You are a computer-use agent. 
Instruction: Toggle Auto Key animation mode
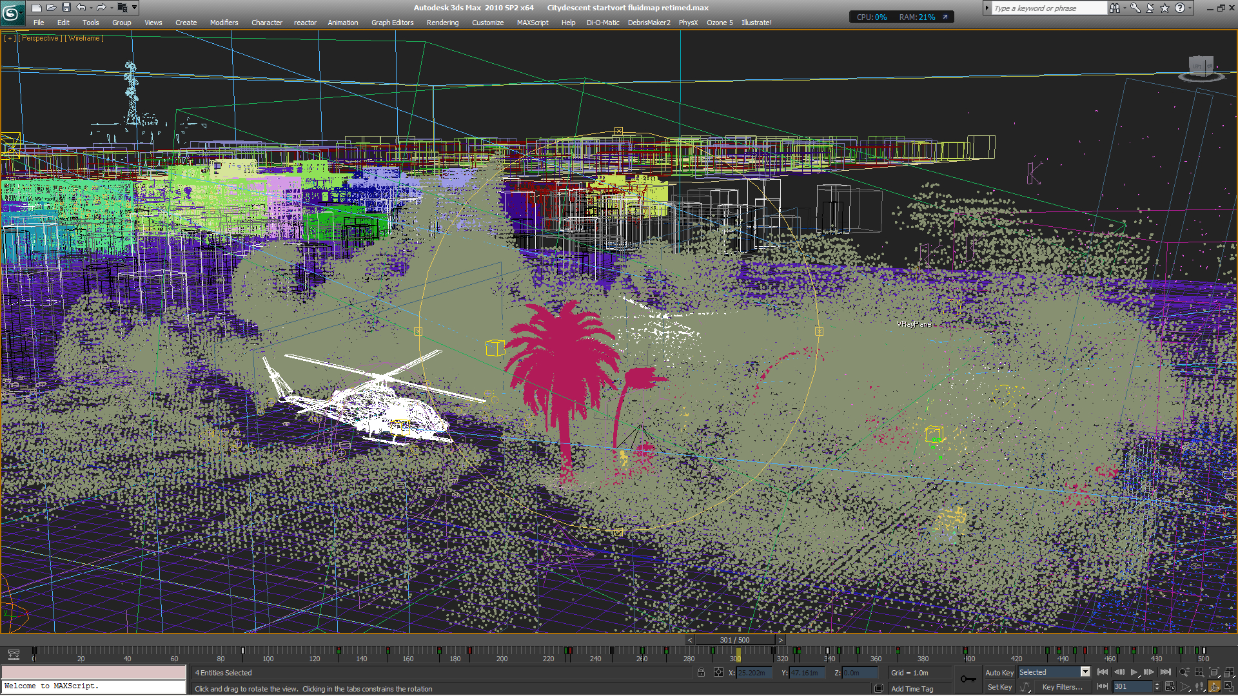[x=999, y=672]
